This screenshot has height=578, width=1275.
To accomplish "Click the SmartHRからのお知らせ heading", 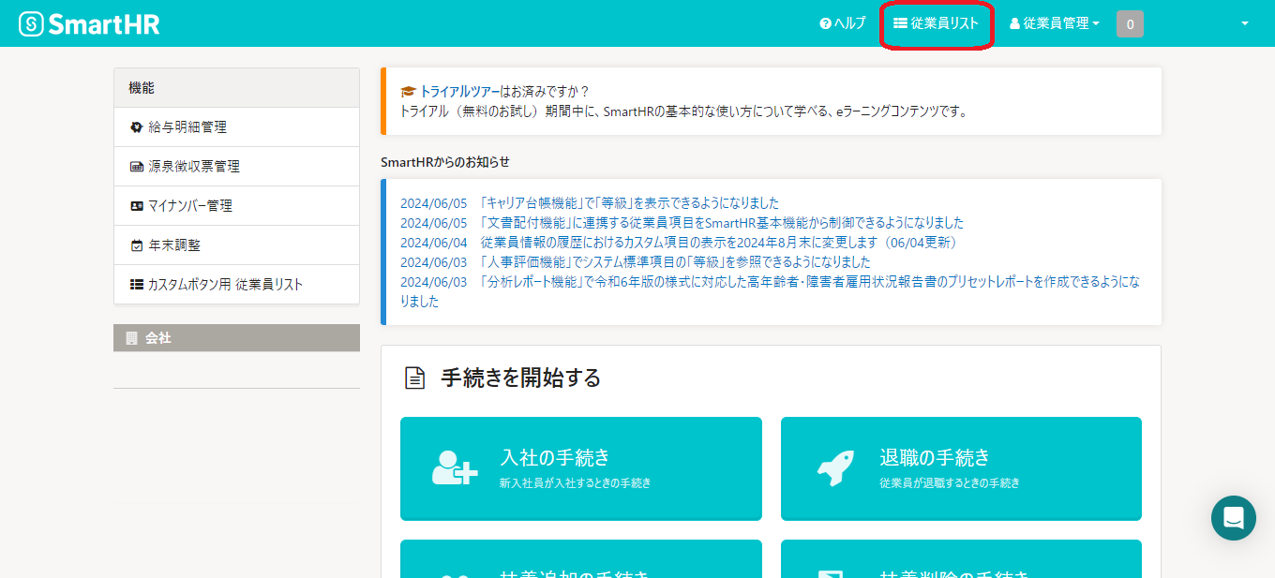I will [445, 162].
